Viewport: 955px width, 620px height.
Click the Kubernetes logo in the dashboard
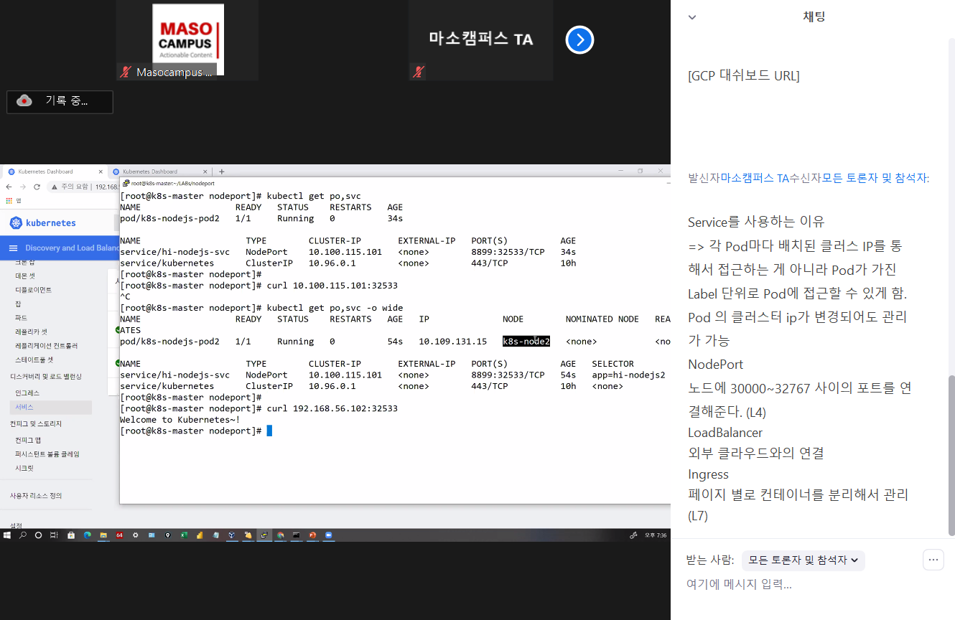point(16,223)
